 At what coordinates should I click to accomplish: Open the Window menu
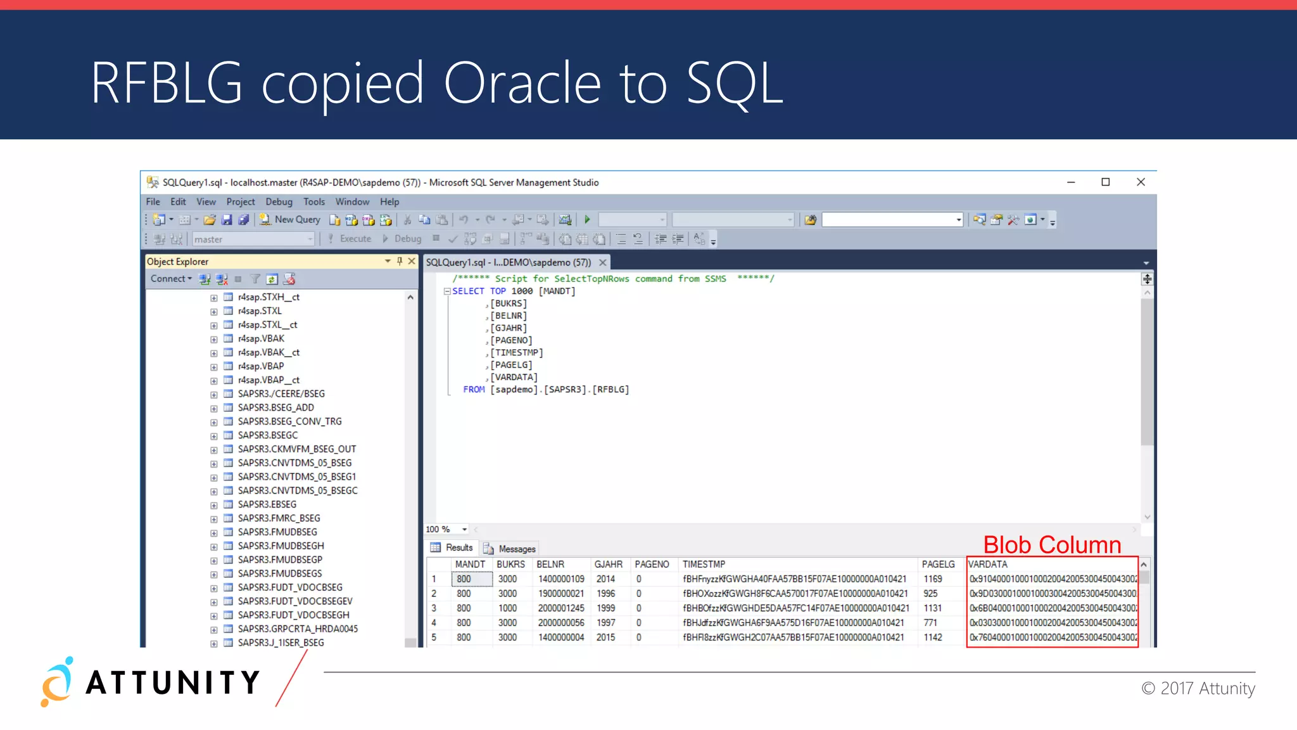coord(352,202)
